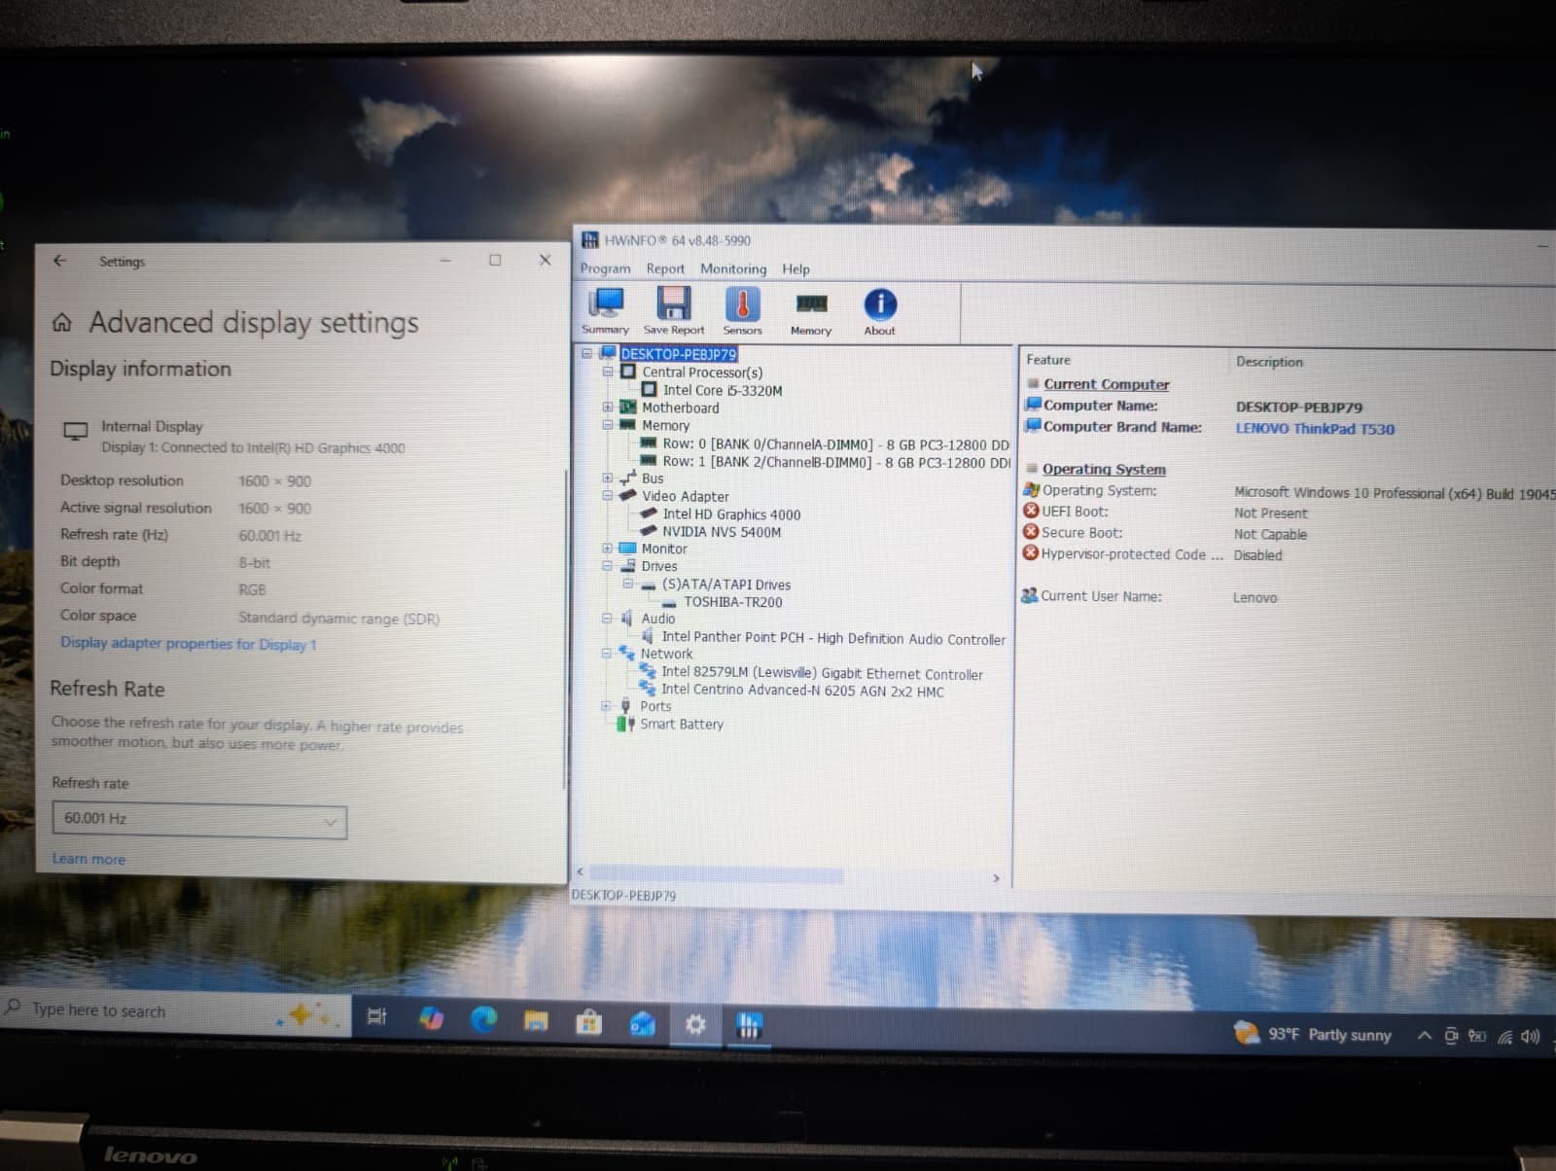Screen dimensions: 1556x1171
Task: Click the Feature column header
Action: click(x=1047, y=360)
